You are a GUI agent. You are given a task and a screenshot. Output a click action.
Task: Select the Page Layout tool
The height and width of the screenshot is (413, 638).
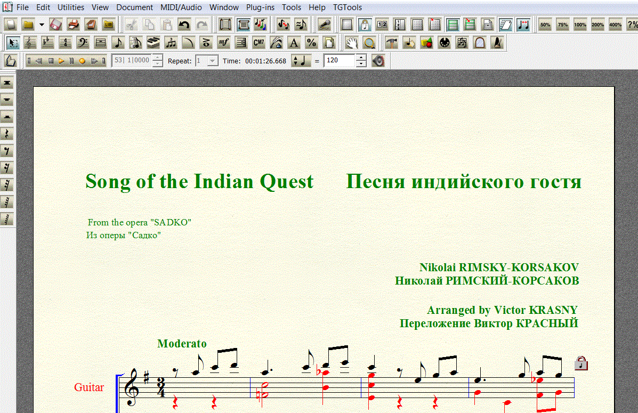tap(329, 43)
